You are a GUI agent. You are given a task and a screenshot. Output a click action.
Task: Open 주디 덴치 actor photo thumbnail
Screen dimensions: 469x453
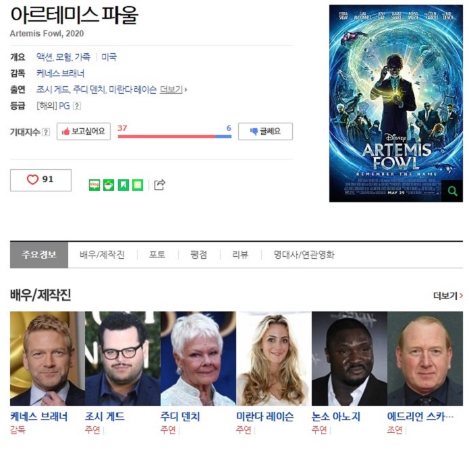coord(198,359)
